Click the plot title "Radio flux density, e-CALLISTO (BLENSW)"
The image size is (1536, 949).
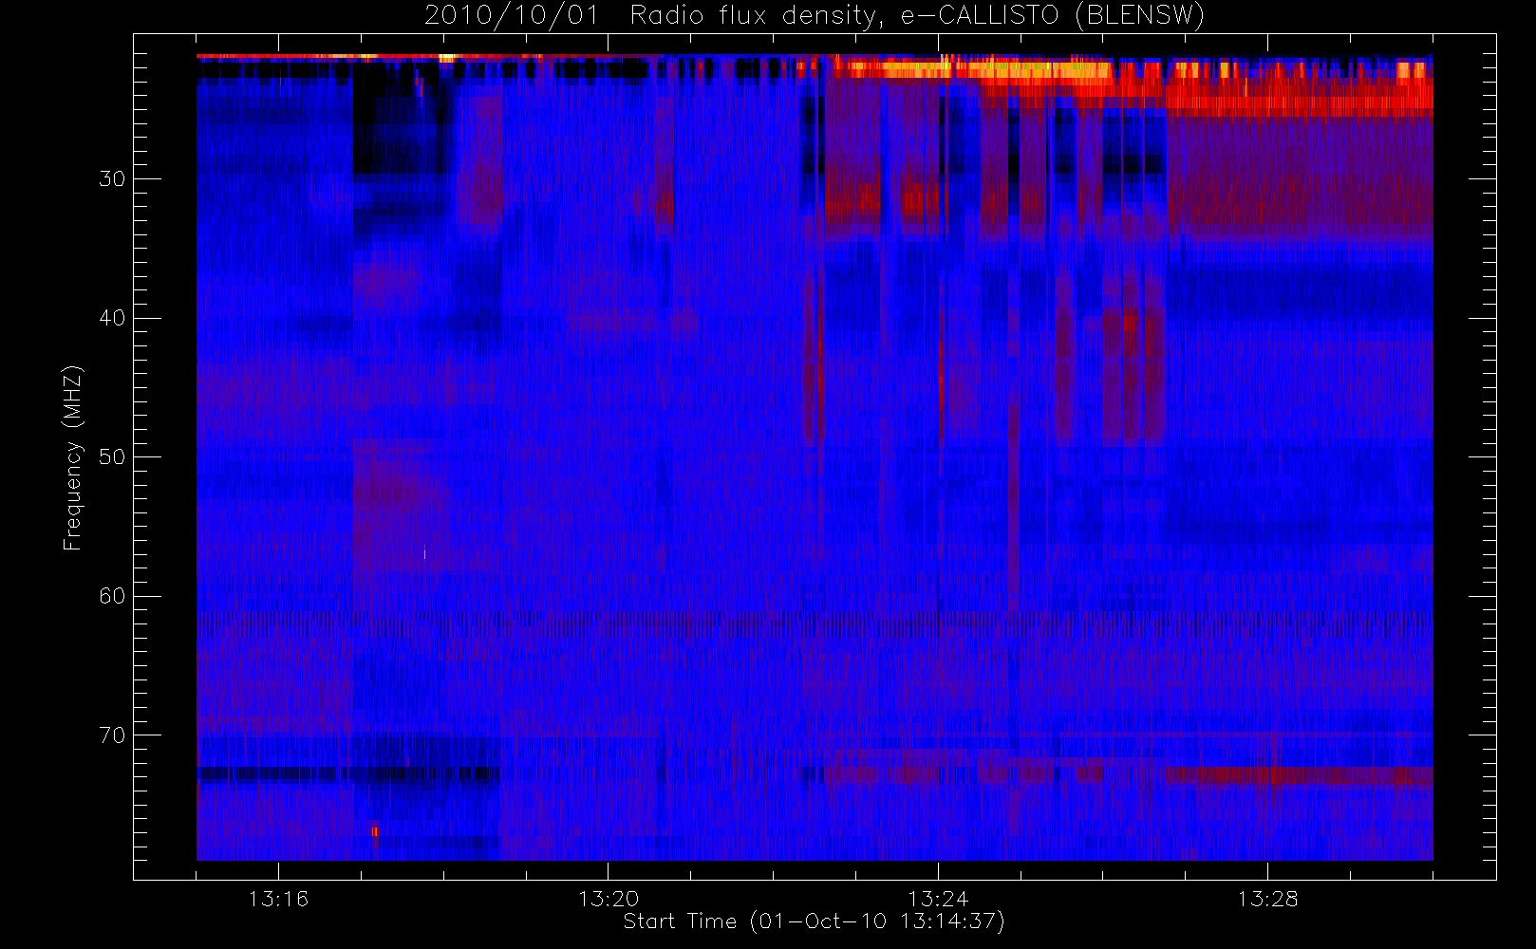(917, 16)
